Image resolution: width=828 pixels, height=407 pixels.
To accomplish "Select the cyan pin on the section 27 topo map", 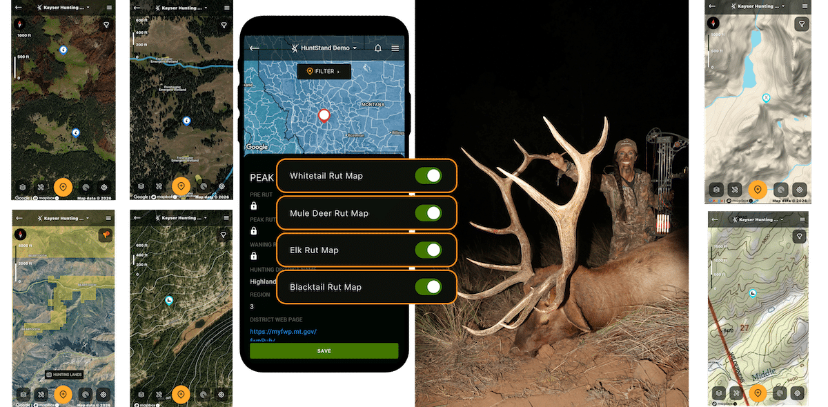I will tap(753, 294).
